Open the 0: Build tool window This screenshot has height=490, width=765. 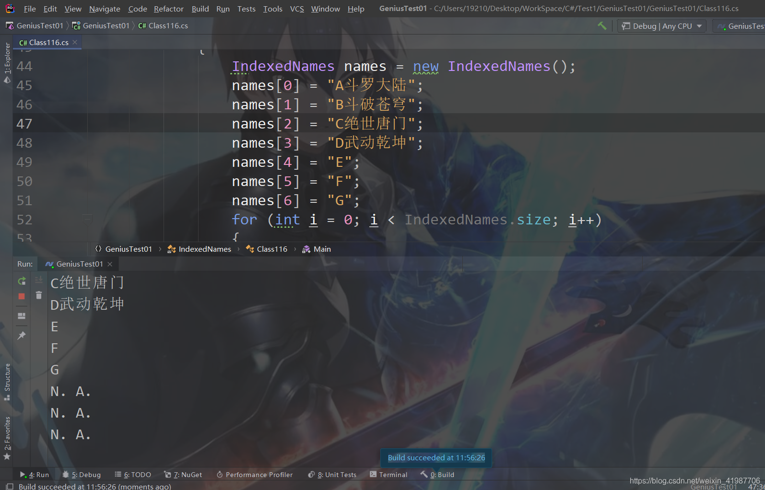[437, 475]
